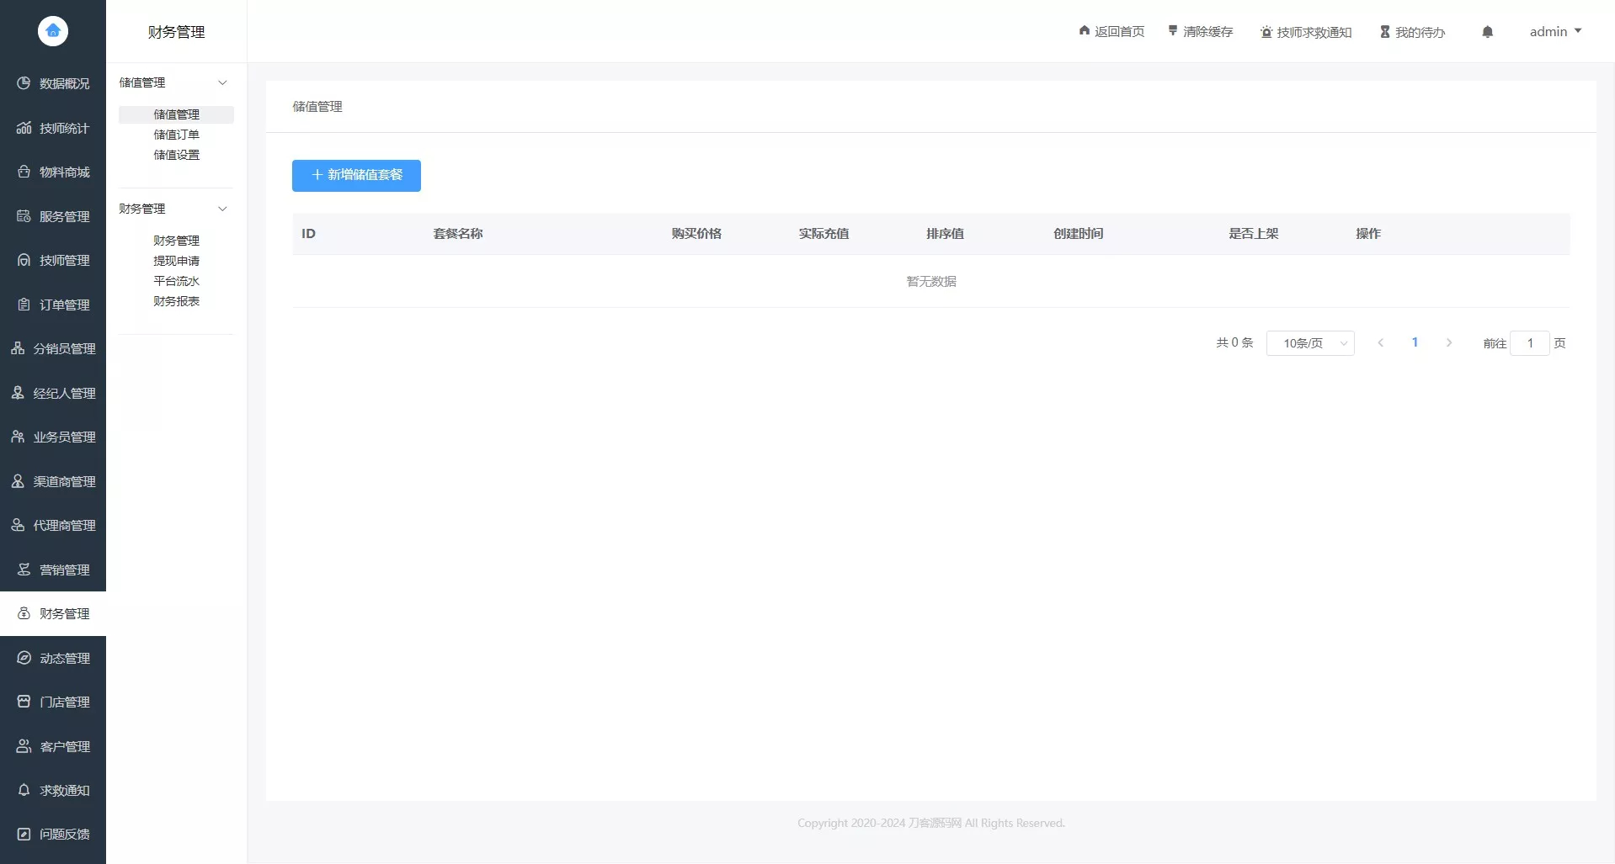Open 财务报表 submenu item

pyautogui.click(x=176, y=301)
